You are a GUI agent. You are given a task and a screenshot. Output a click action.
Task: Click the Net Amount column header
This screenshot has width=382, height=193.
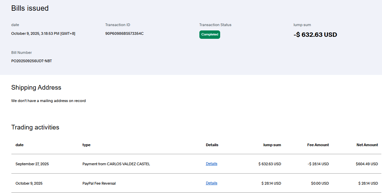[367, 145]
